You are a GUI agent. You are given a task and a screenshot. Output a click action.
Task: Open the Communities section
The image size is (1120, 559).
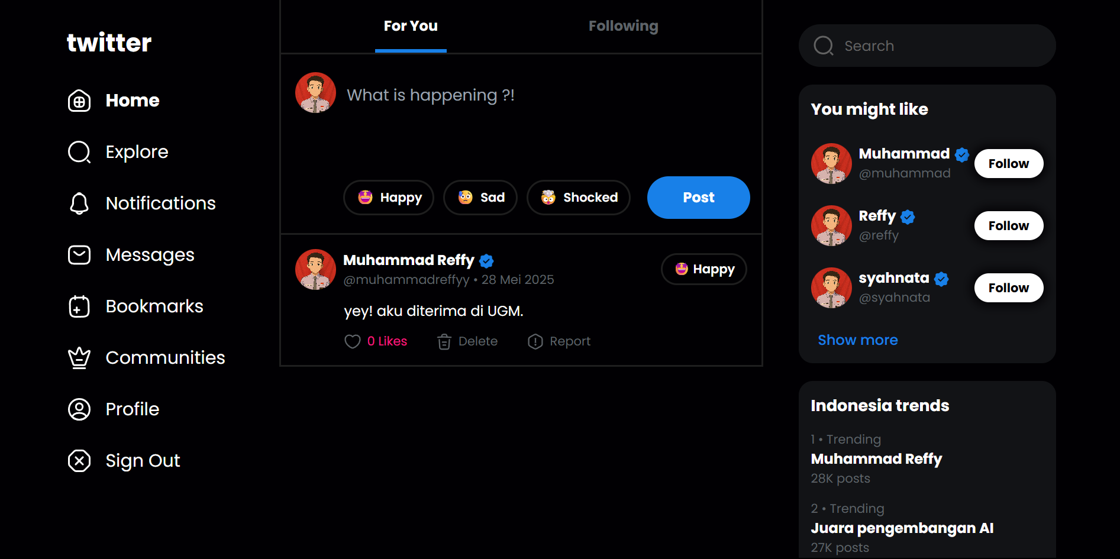(165, 357)
